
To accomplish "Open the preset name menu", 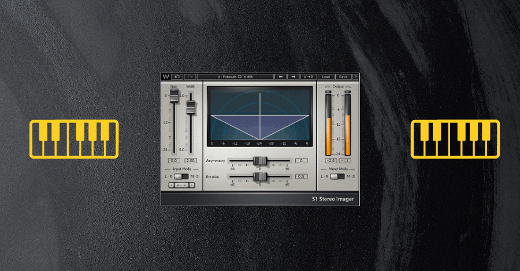I will [x=236, y=77].
